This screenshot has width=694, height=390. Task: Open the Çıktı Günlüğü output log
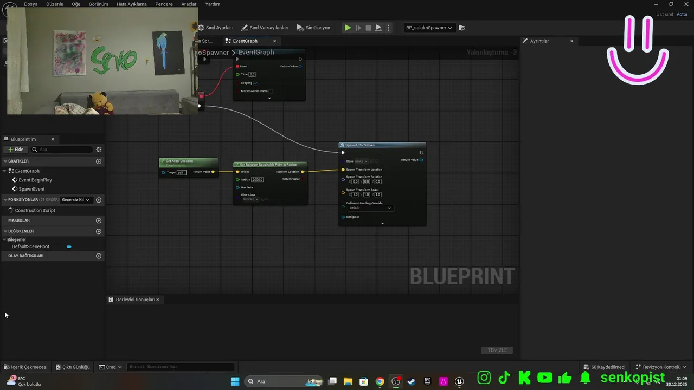(x=72, y=367)
